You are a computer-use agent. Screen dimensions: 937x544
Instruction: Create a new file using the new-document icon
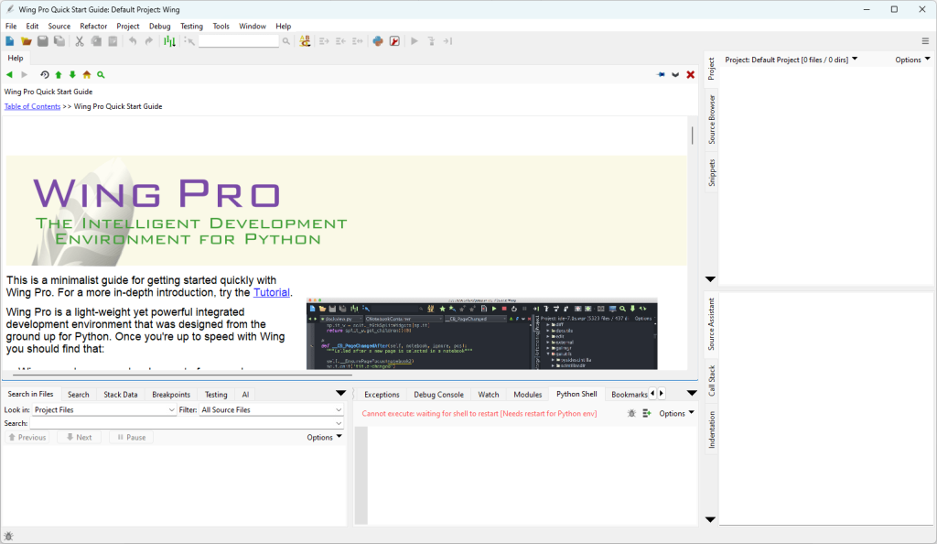click(10, 41)
